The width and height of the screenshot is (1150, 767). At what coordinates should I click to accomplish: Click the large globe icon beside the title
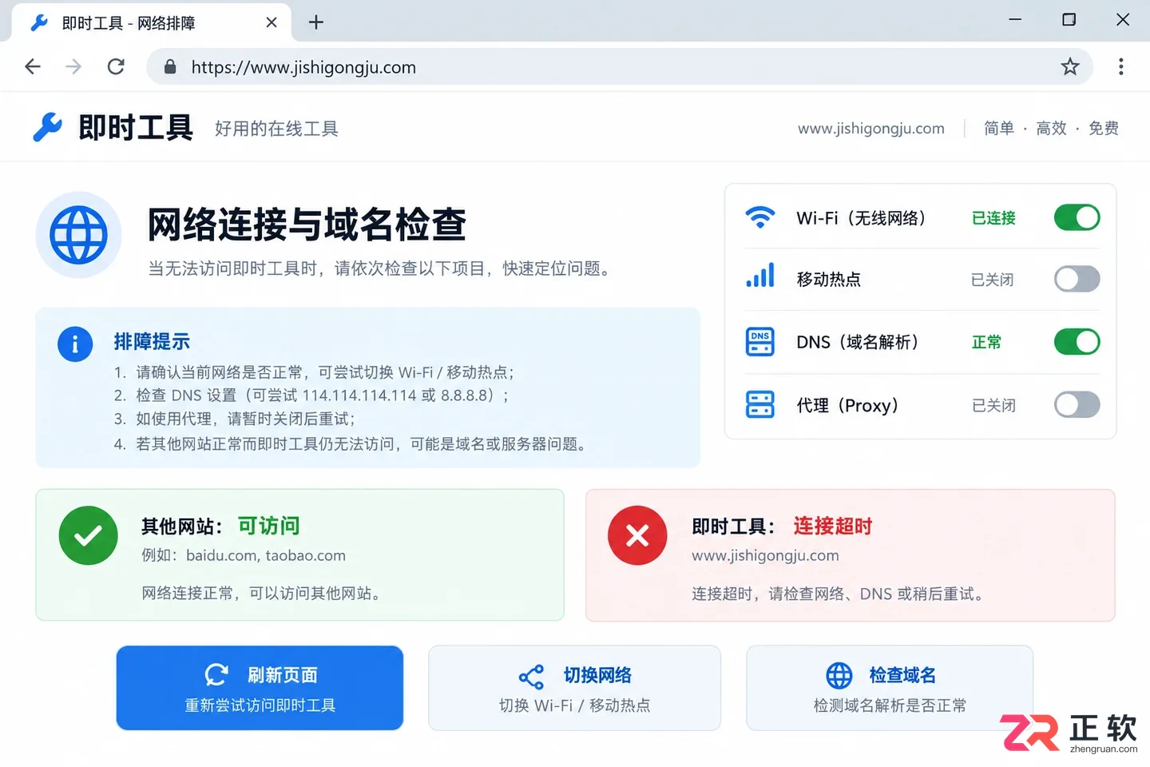(78, 235)
